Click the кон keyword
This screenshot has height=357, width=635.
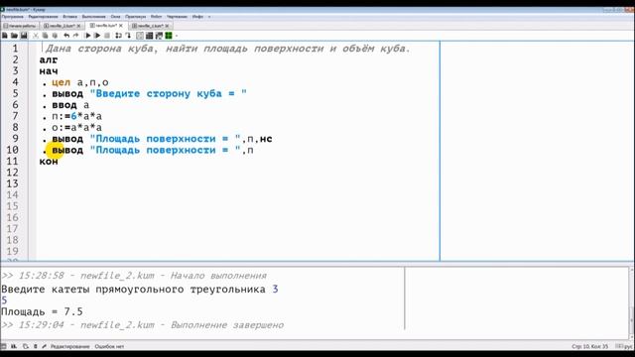49,162
